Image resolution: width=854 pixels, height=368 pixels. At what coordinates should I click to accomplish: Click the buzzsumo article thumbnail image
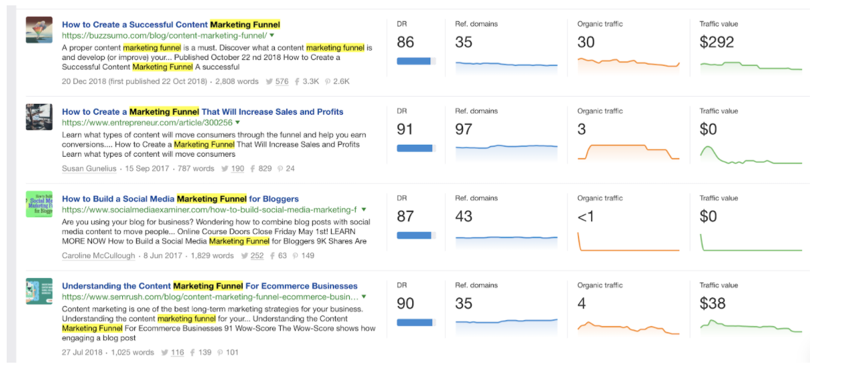(39, 30)
